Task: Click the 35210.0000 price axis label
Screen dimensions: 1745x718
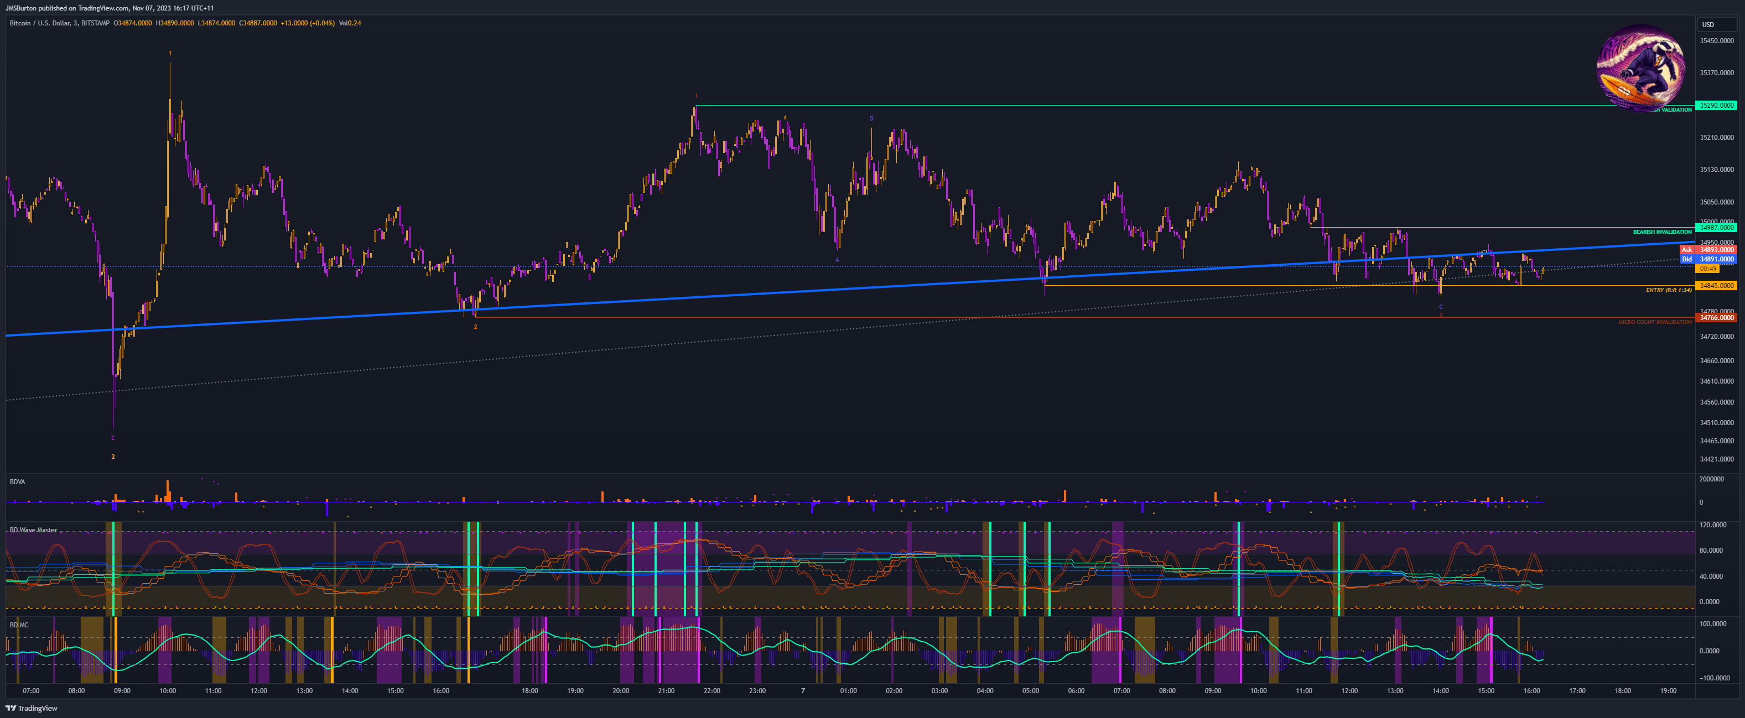Action: (x=1717, y=138)
